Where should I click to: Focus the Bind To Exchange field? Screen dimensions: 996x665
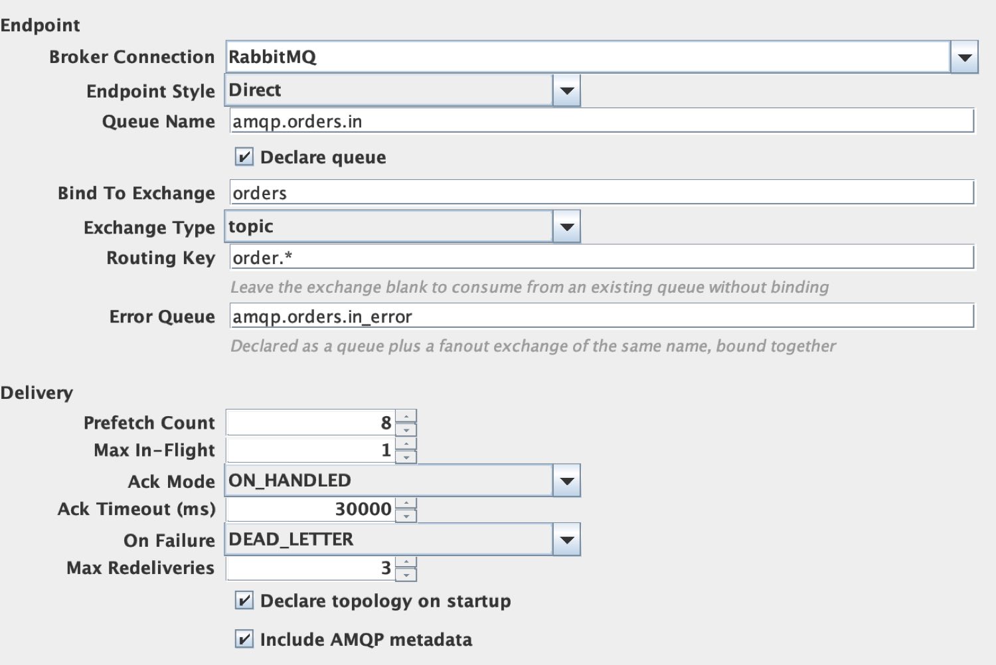602,193
